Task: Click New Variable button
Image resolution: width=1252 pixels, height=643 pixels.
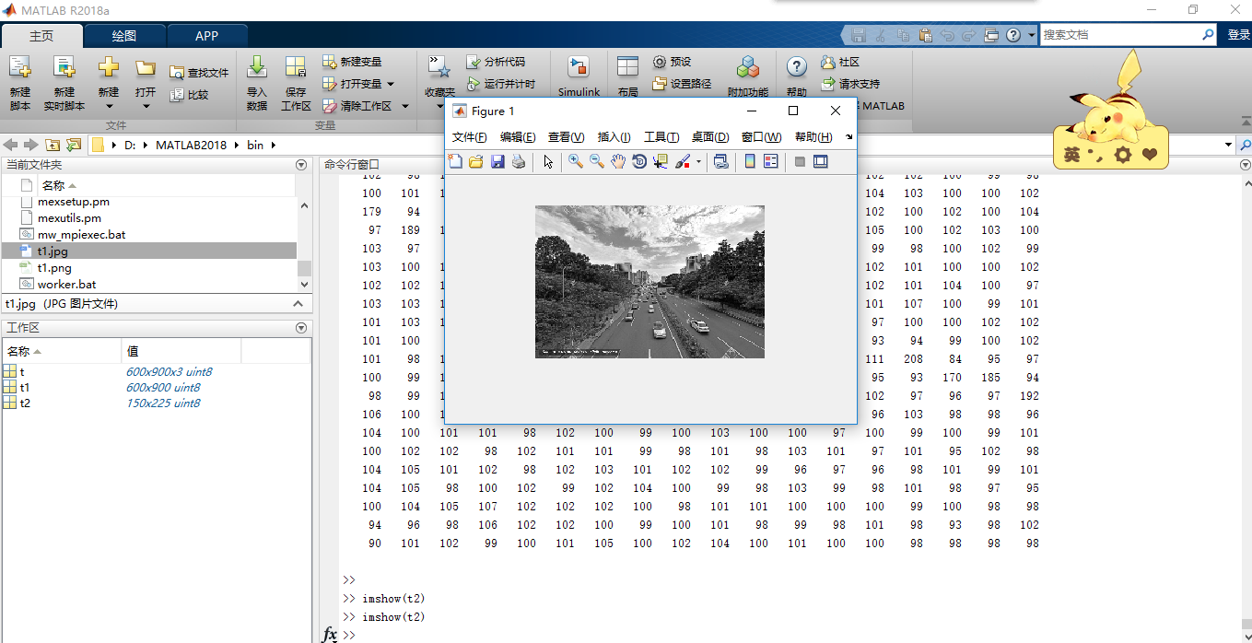Action: click(x=352, y=62)
